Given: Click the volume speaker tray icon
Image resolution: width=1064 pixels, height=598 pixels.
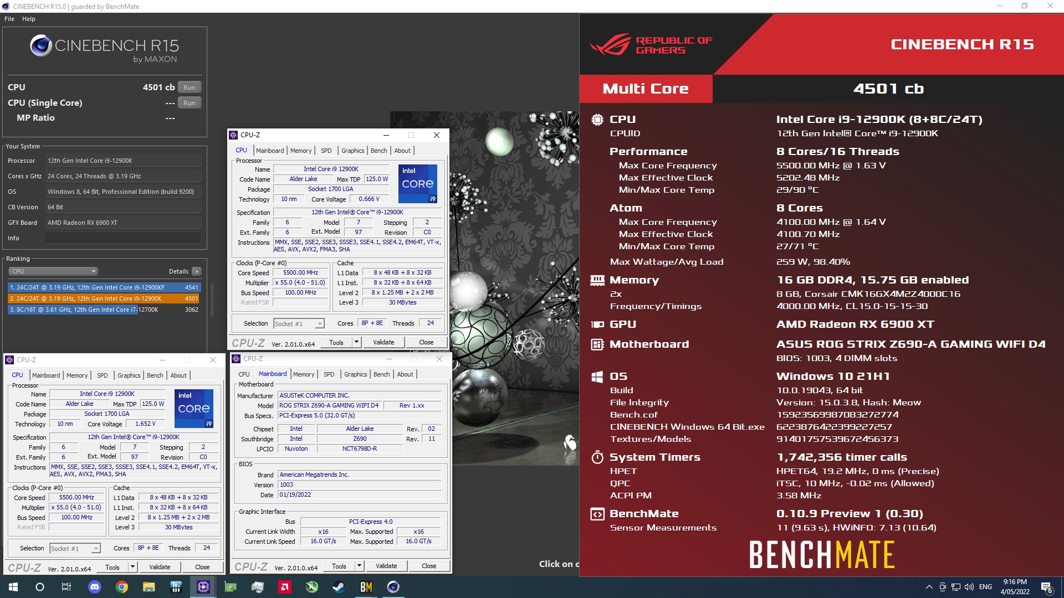Looking at the screenshot, I should coord(969,587).
